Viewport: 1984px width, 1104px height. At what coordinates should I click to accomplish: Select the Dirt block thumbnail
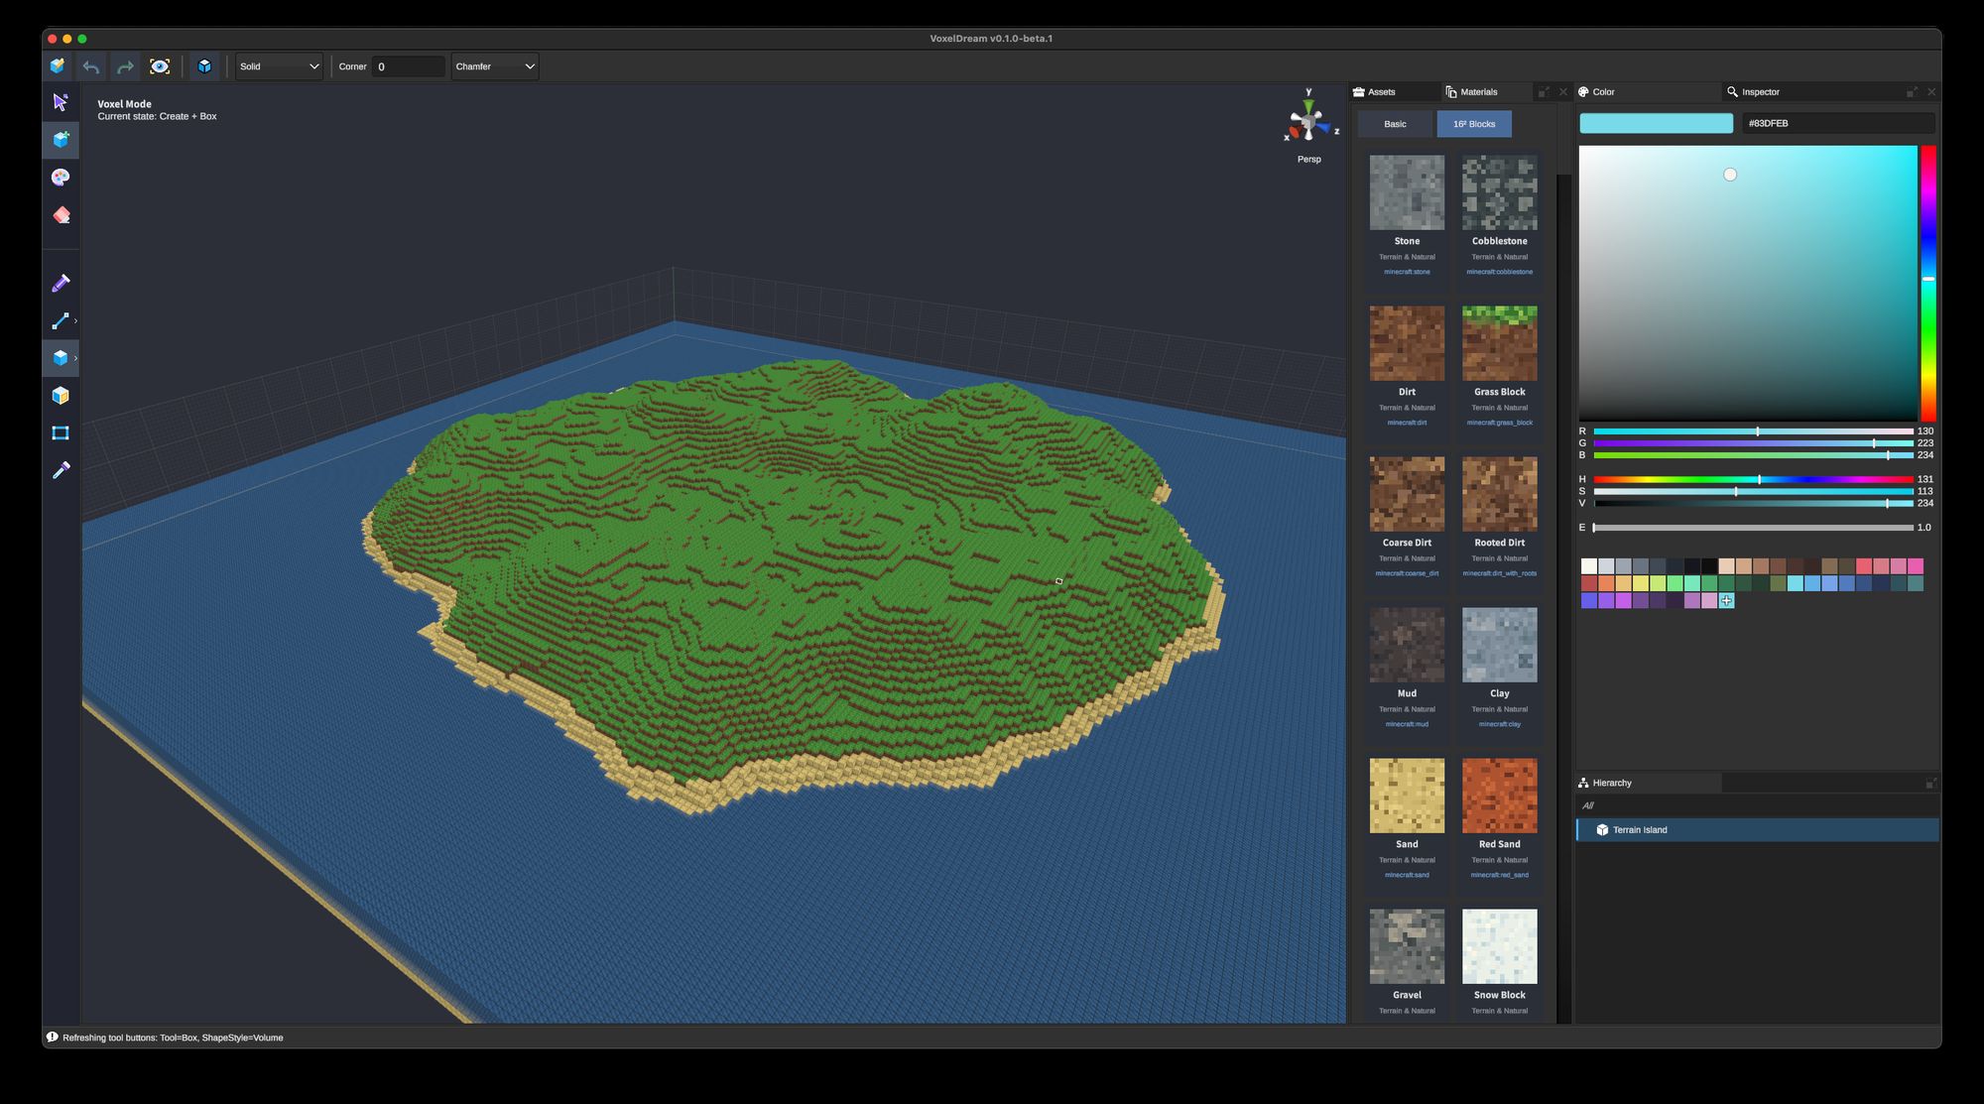tap(1407, 343)
